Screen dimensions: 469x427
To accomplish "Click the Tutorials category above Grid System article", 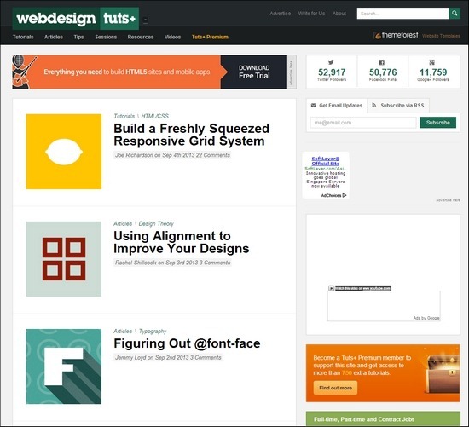I will click(x=124, y=116).
